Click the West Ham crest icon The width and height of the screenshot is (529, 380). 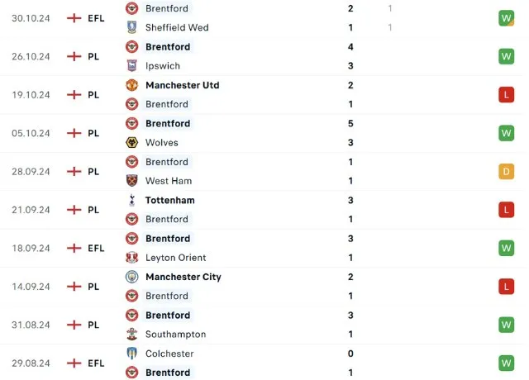[131, 180]
